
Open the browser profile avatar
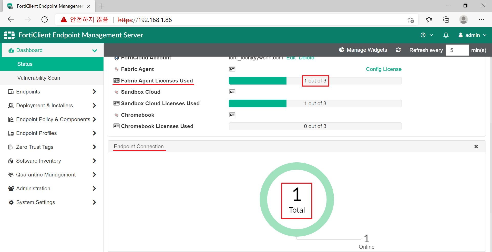[463, 19]
